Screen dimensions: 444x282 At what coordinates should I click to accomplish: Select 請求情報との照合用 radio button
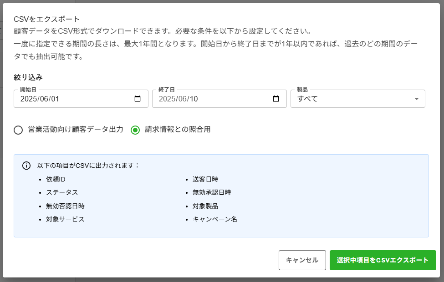(135, 130)
